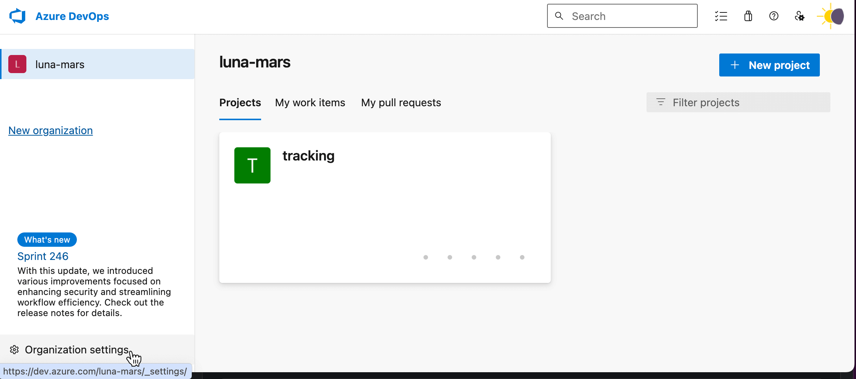Open the Sprint 246 release notes link

click(43, 256)
